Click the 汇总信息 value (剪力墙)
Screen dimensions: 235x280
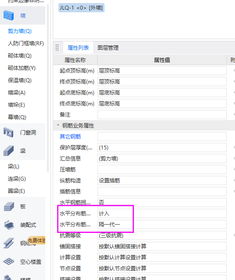tap(162, 159)
